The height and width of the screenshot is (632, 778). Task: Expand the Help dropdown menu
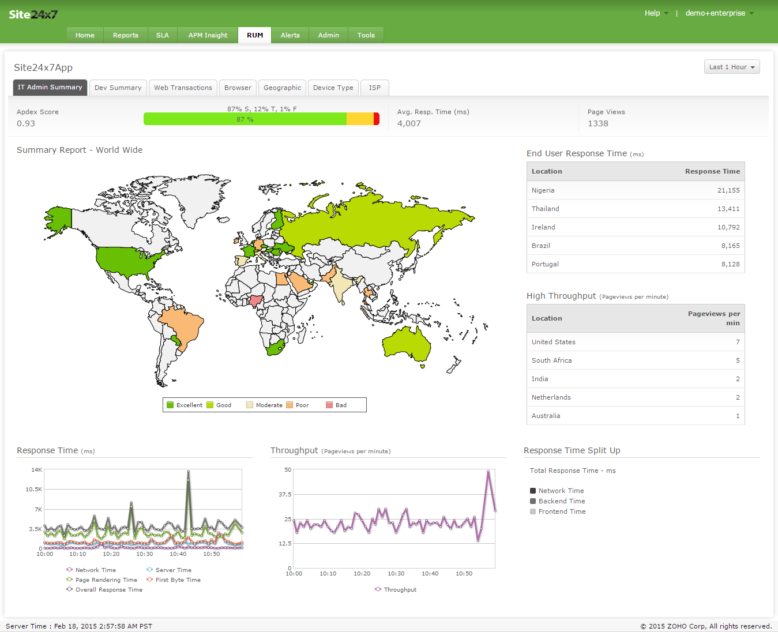pyautogui.click(x=656, y=13)
